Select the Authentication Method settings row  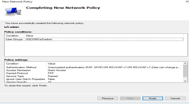(x=94, y=67)
